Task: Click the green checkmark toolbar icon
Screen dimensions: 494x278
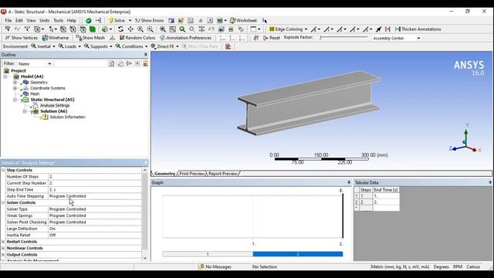Action: coord(89,21)
